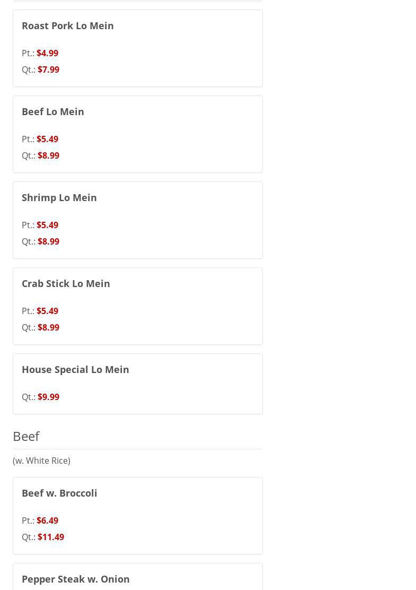Select Beef w. Broccoli quart price $11.49

(x=51, y=537)
